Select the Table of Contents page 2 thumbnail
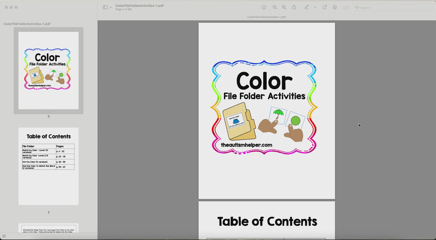The image size is (436, 240). (x=49, y=166)
